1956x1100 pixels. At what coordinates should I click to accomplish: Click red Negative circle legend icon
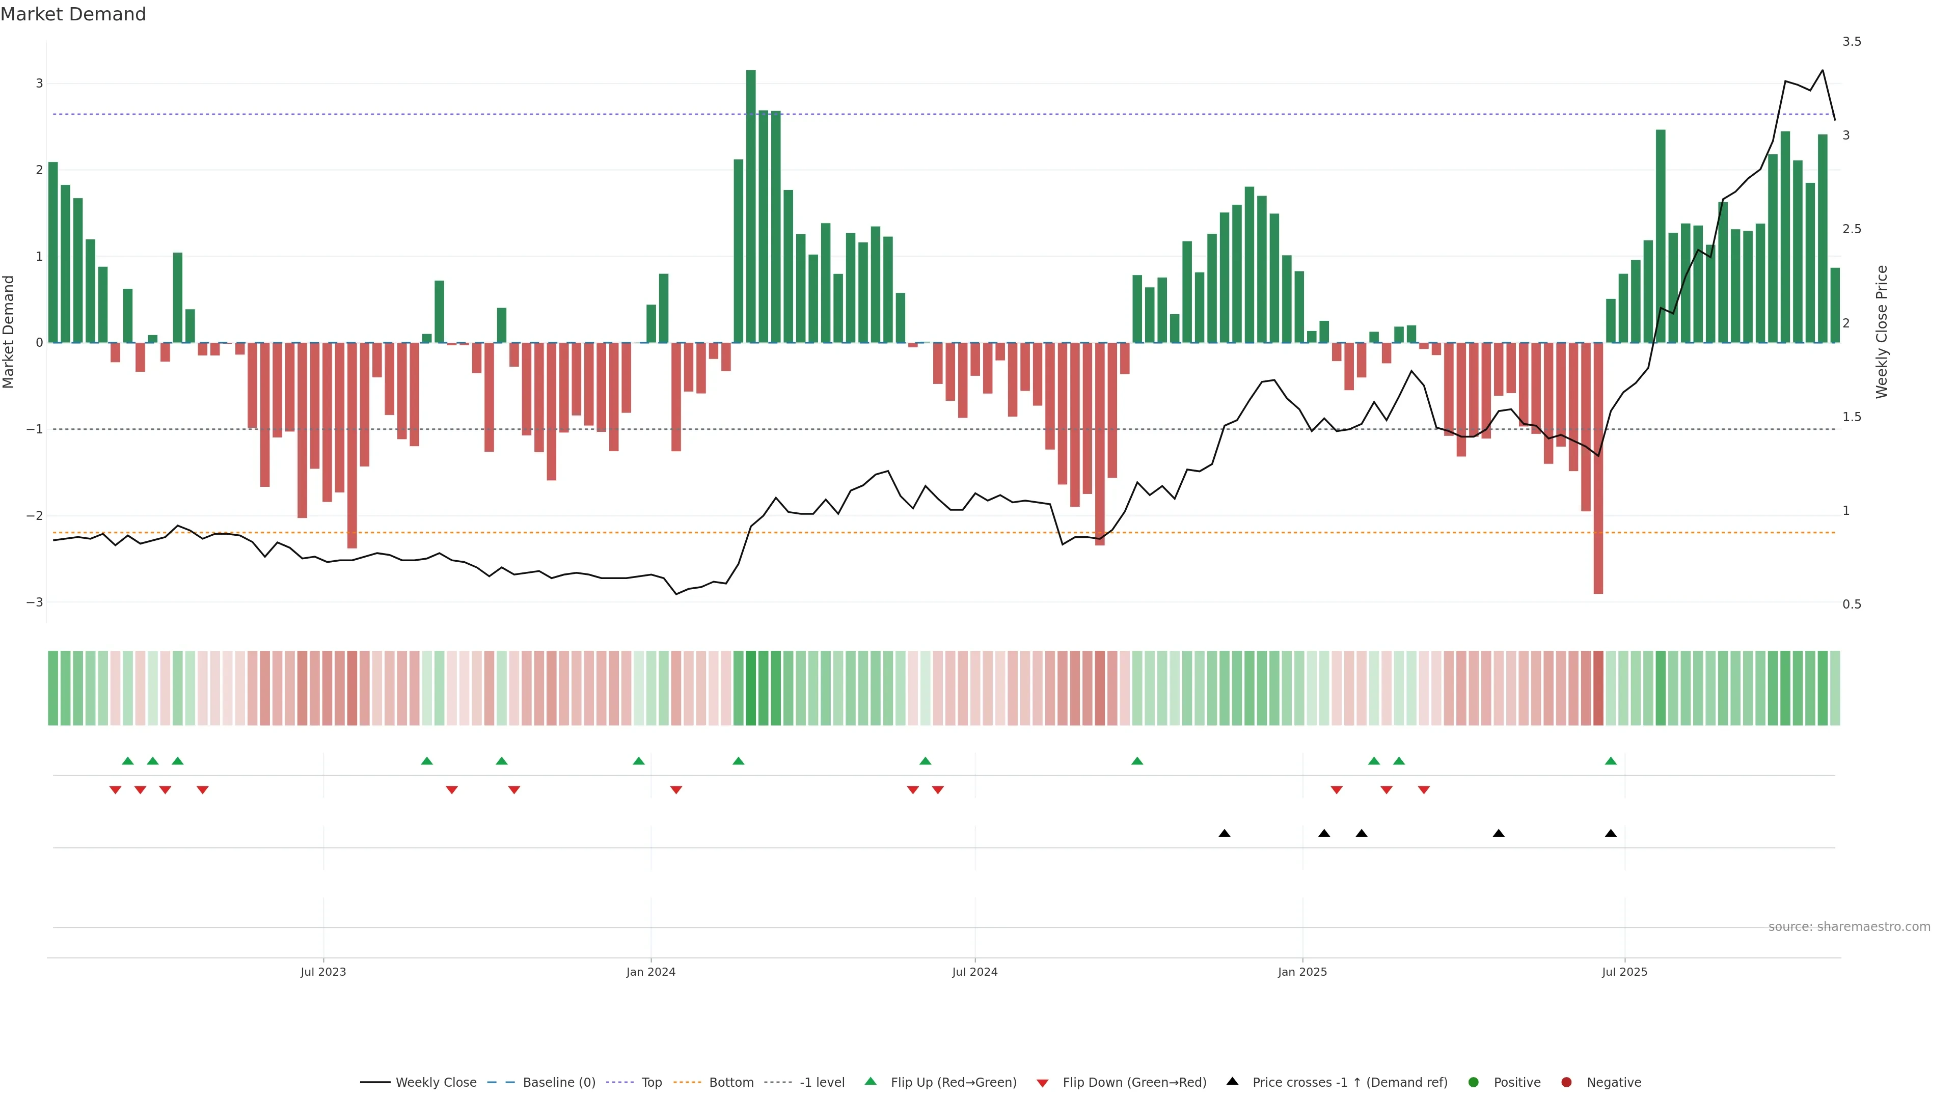[1566, 1083]
